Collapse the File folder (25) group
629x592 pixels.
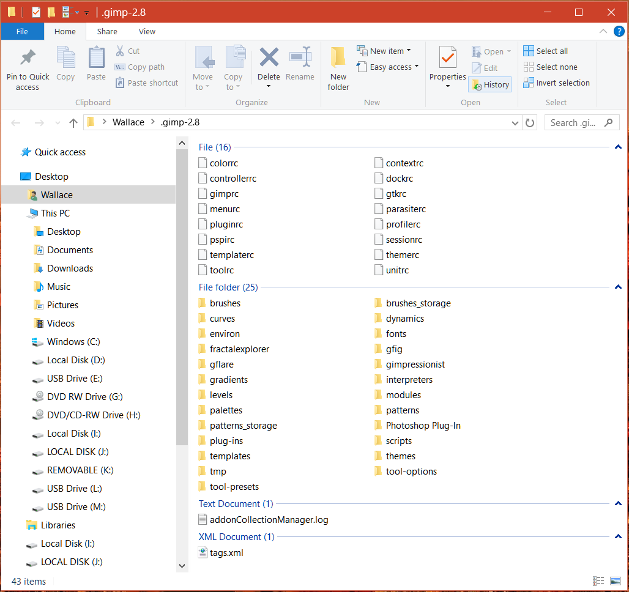[x=618, y=287]
